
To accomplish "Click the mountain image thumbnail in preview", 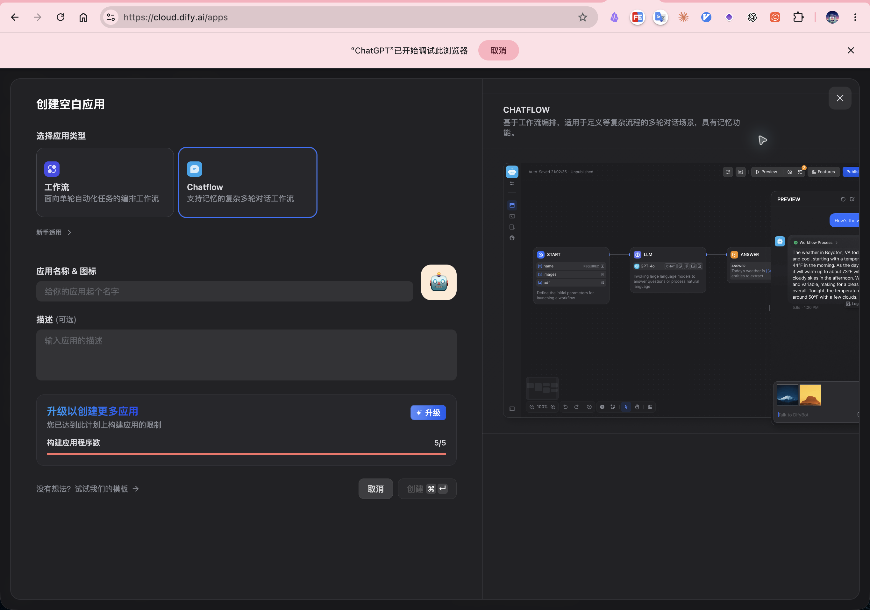I will point(787,395).
